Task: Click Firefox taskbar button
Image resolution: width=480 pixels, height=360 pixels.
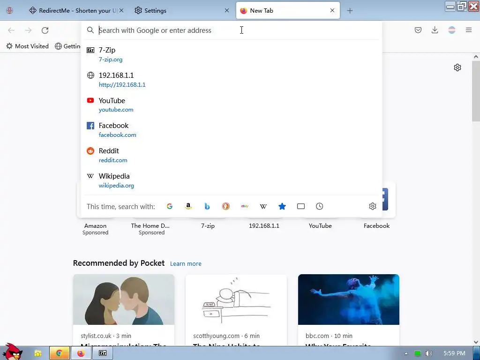Action: coord(81,353)
